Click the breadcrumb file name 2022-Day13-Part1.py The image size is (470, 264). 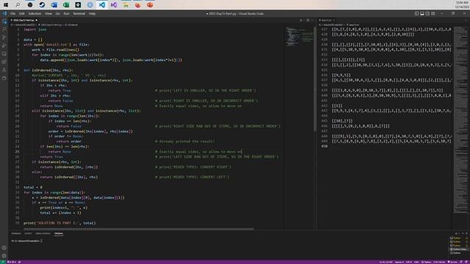pos(51,25)
